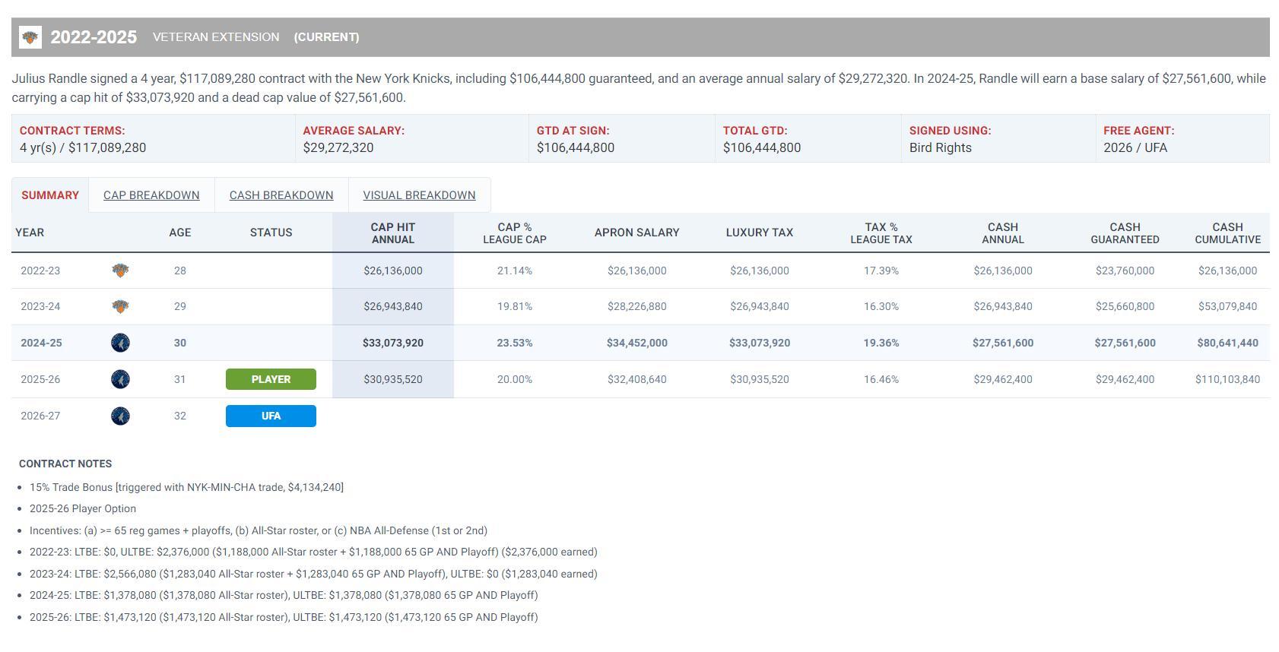Click the Cap Hit Annual column header
This screenshot has width=1279, height=652.
click(392, 233)
